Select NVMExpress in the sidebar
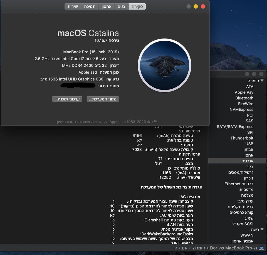The image size is (267, 255). [x=241, y=109]
